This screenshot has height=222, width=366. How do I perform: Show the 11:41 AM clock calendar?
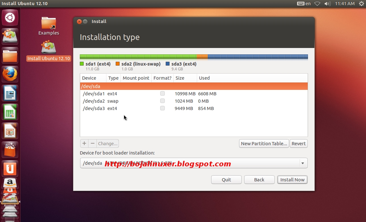(345, 4)
